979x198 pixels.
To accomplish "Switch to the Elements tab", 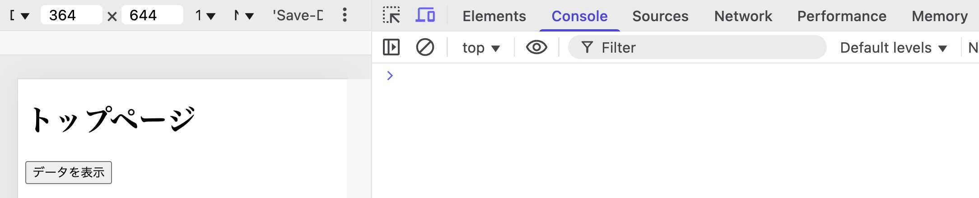I will pyautogui.click(x=494, y=16).
